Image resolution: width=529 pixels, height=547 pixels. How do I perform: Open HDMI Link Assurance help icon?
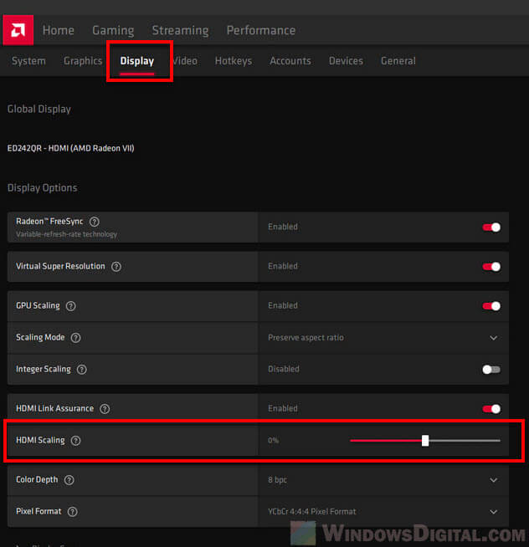click(105, 409)
